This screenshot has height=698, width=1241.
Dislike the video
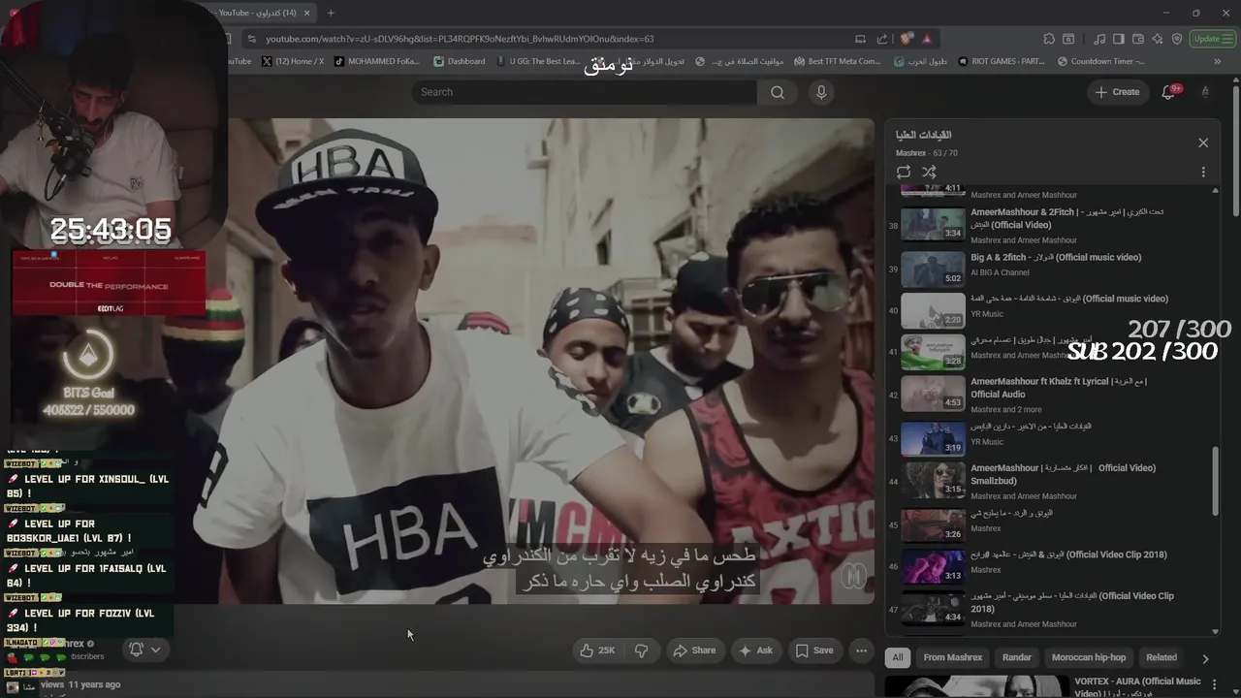641,650
